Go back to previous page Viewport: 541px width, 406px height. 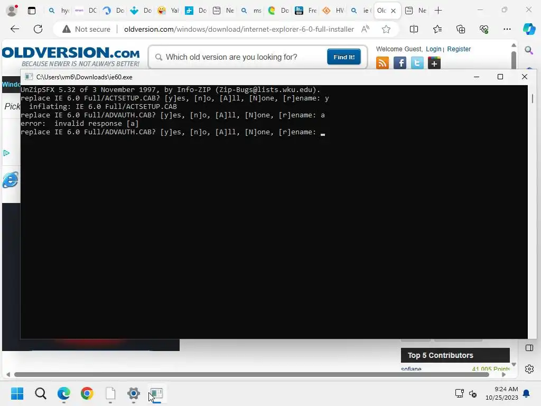click(x=15, y=29)
